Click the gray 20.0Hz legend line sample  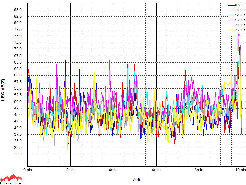(x=231, y=25)
